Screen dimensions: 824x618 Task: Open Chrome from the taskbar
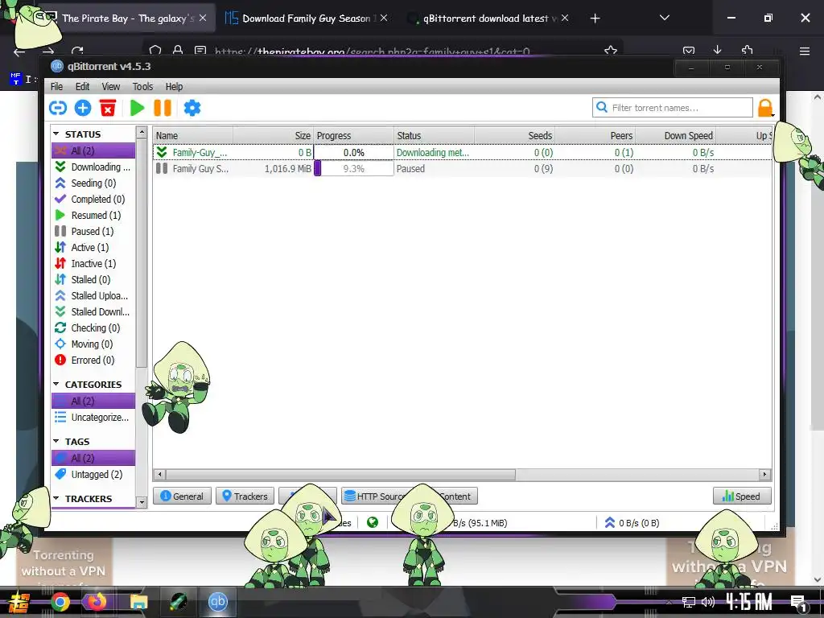(x=60, y=602)
